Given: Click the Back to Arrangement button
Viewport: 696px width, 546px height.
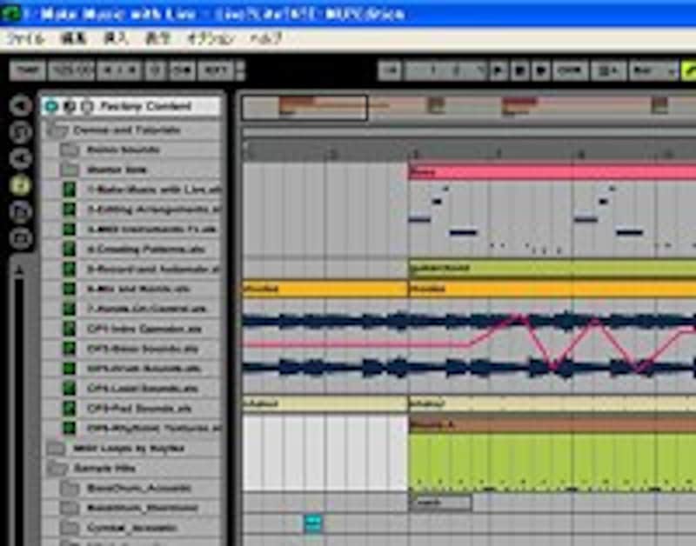Looking at the screenshot, I should click(x=608, y=70).
